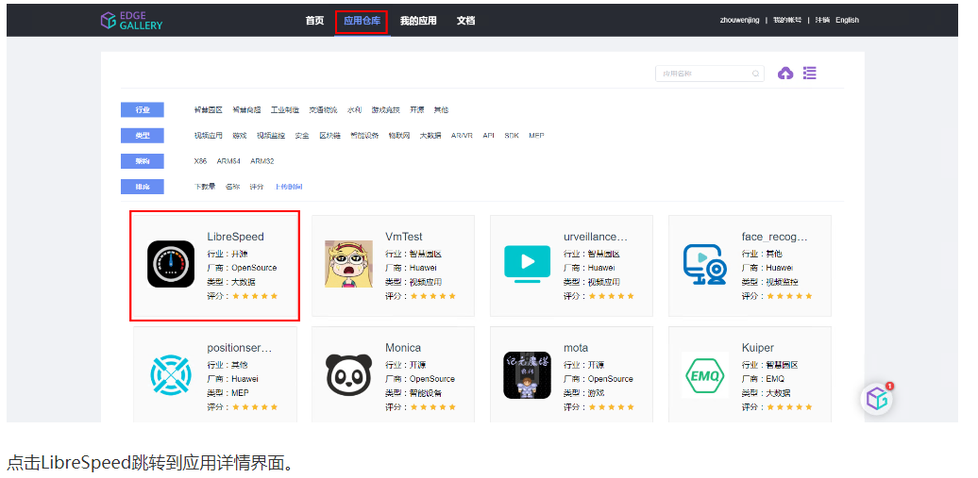Click the mota game app thumbnail
Screen dimensions: 978x478
(527, 374)
